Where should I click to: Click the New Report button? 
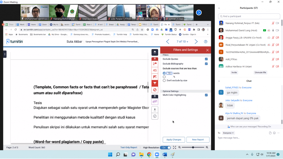click(198, 140)
